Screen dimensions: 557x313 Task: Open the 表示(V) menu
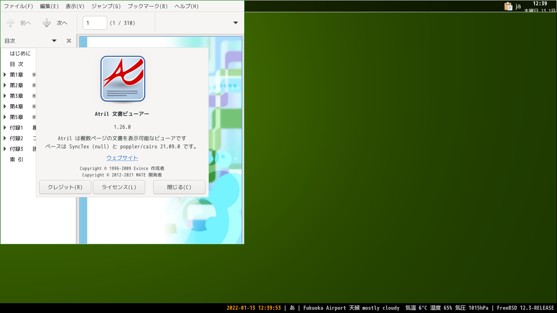coord(75,6)
